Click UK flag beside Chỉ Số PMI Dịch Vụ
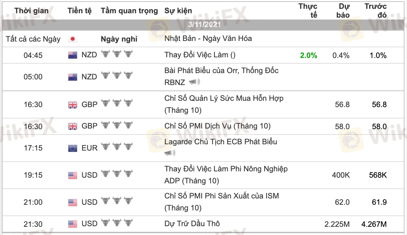This screenshot has height=235, width=407. (73, 127)
